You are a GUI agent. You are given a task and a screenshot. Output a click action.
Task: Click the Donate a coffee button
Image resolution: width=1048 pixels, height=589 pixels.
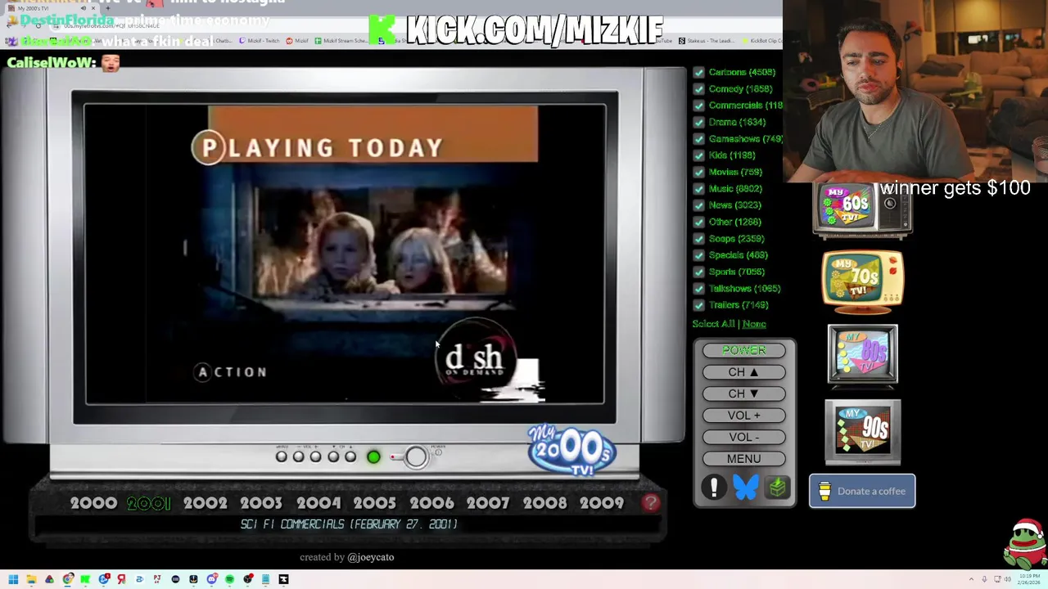point(862,491)
